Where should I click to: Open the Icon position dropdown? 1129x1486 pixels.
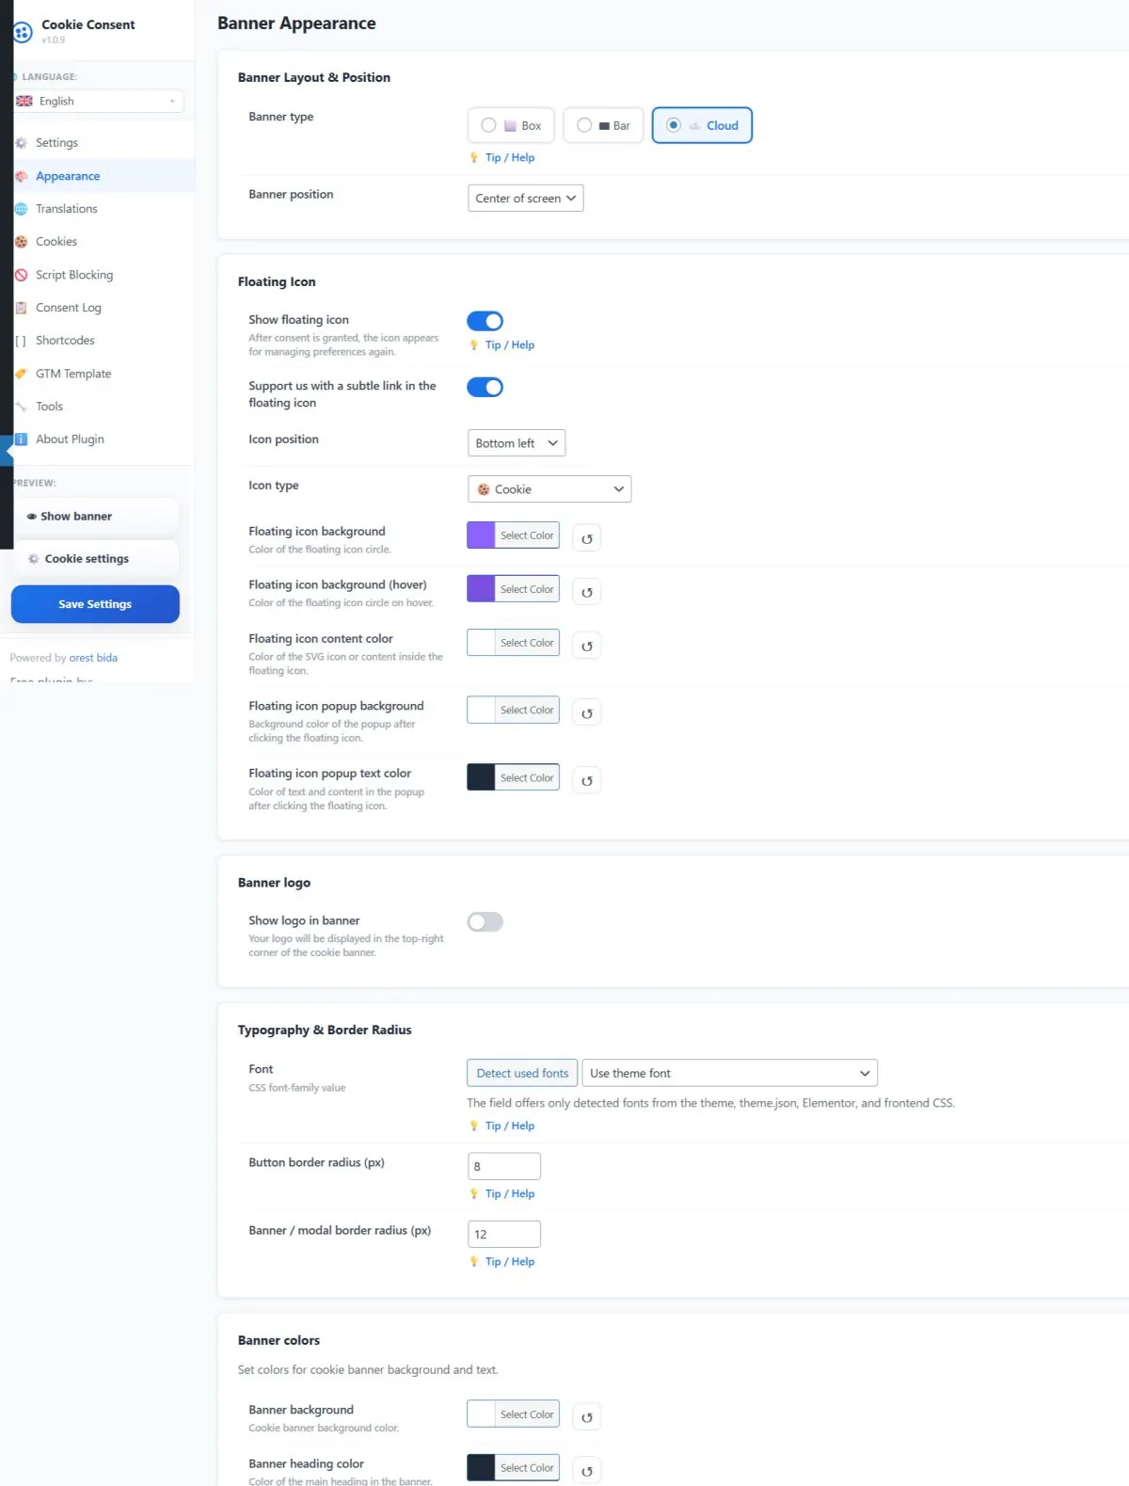pyautogui.click(x=517, y=443)
